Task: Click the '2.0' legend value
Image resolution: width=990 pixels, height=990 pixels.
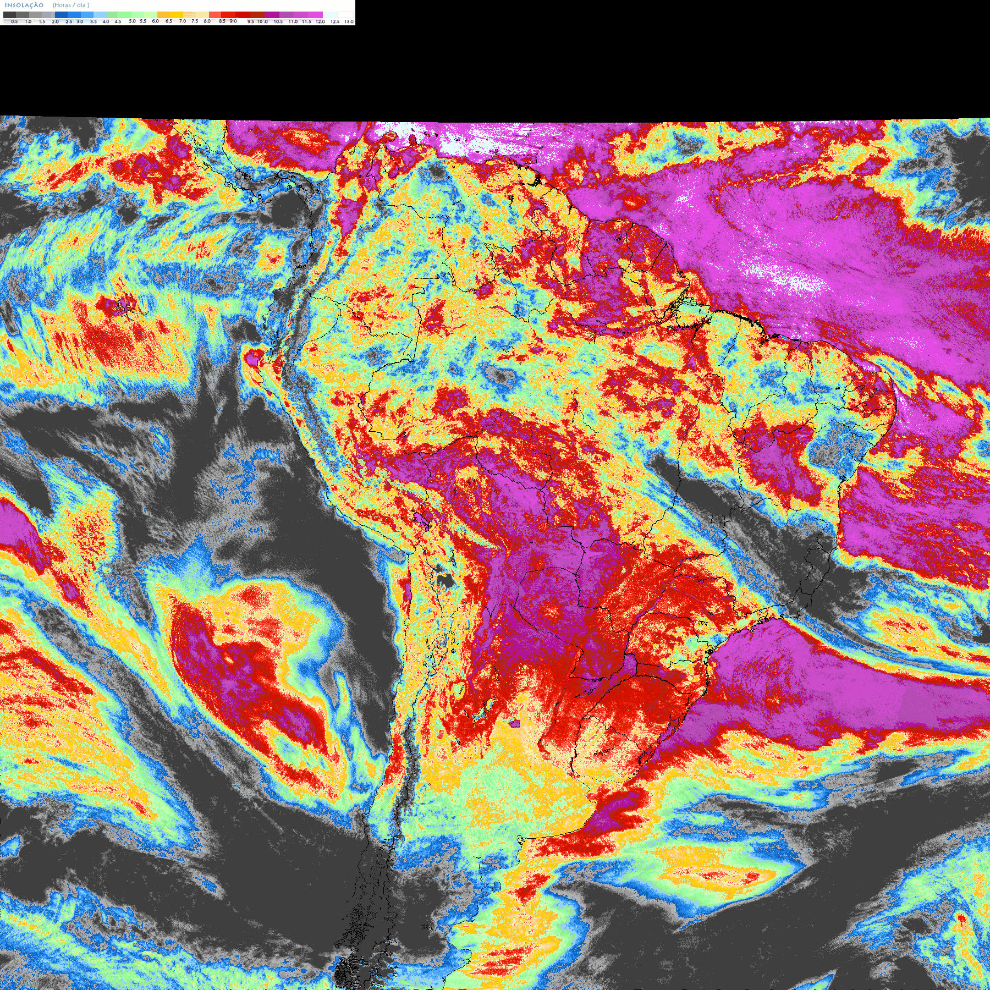Action: coord(55,21)
